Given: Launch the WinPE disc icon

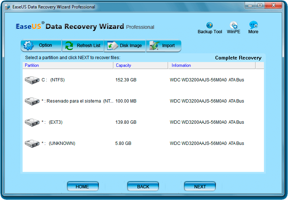Looking at the screenshot, I should (x=234, y=25).
